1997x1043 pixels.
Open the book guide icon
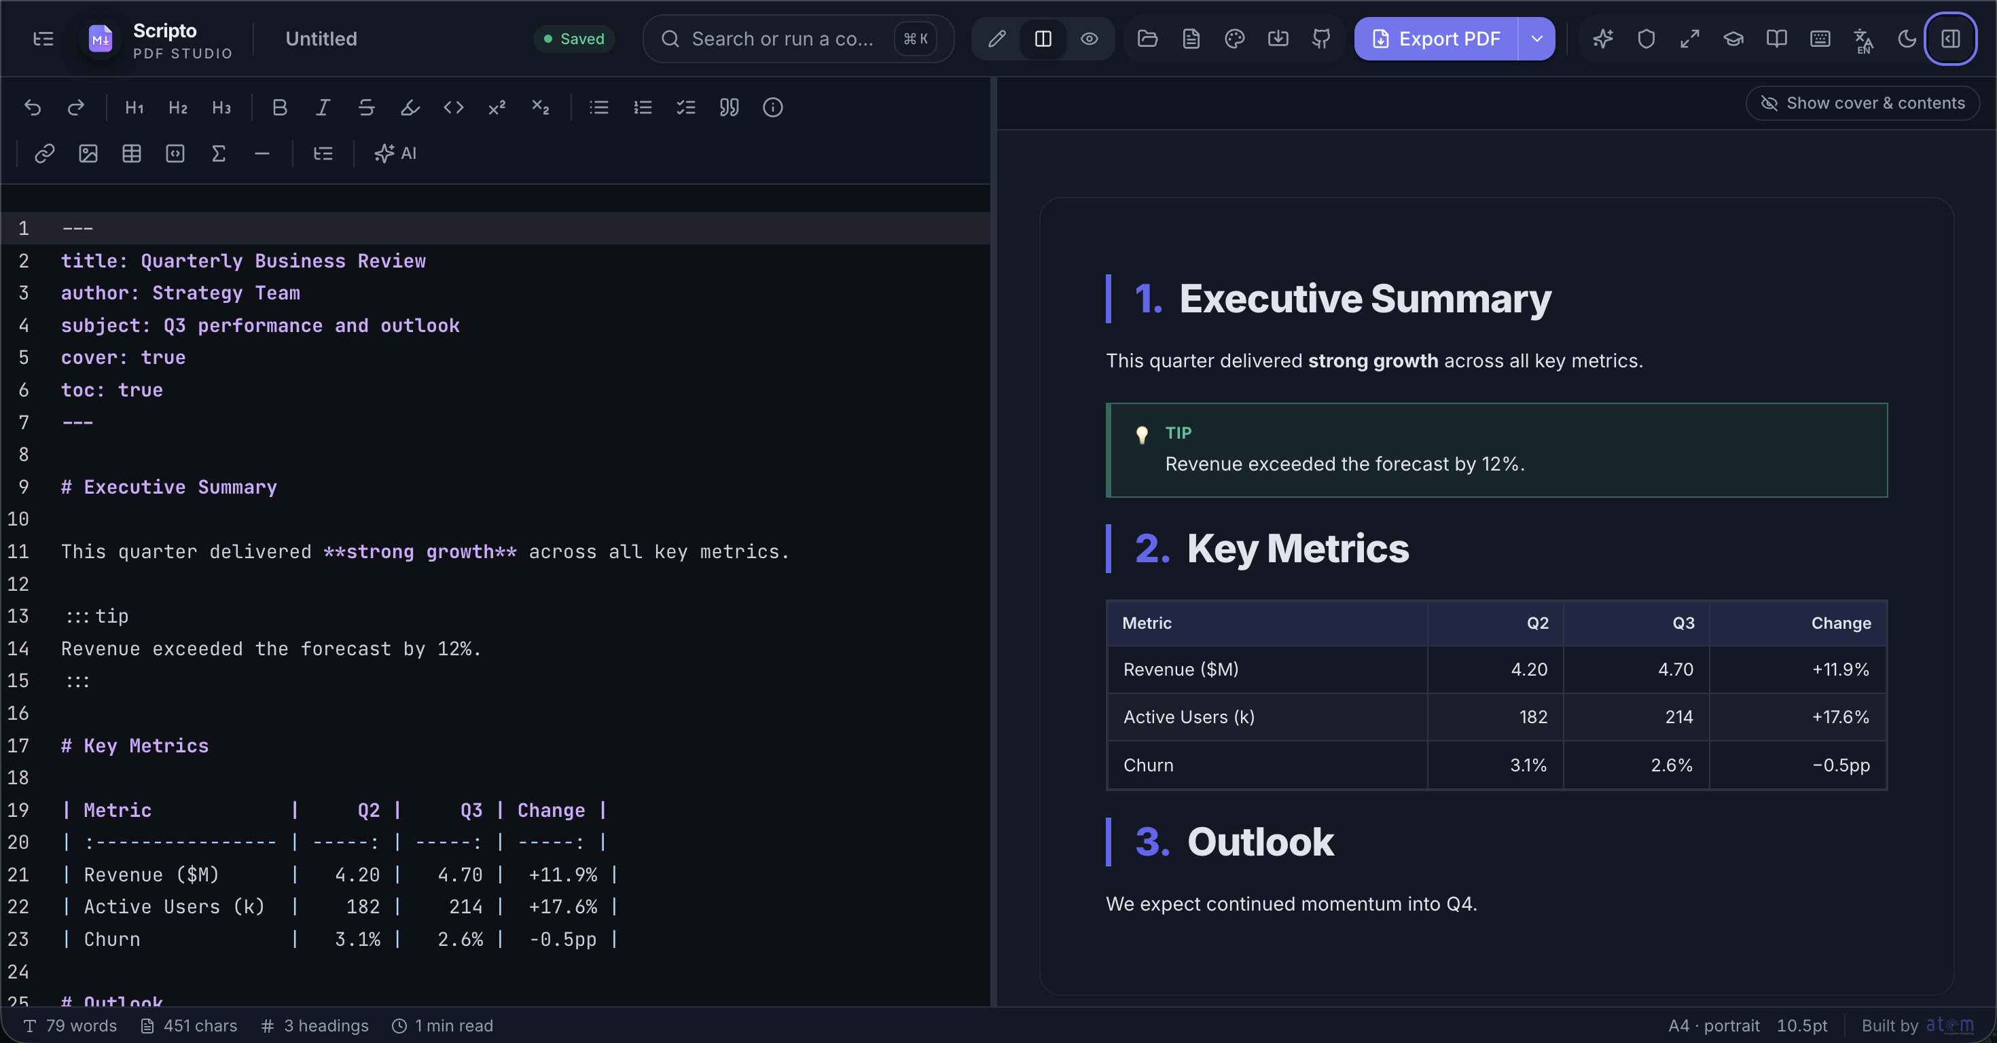pyautogui.click(x=1777, y=39)
